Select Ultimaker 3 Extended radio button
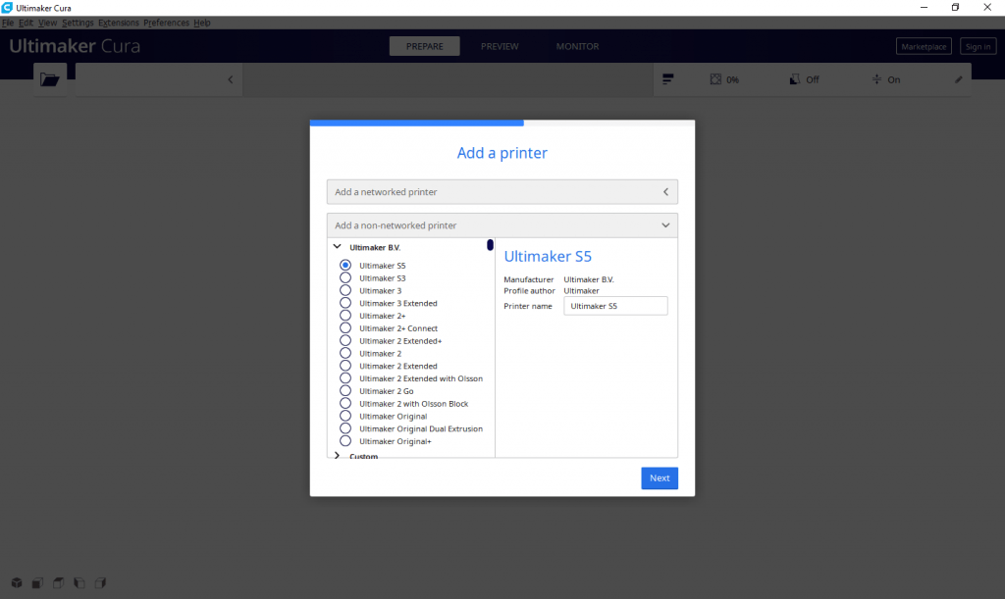This screenshot has width=1005, height=599. pyautogui.click(x=345, y=303)
